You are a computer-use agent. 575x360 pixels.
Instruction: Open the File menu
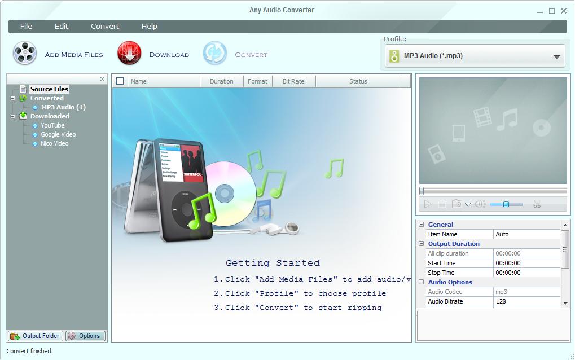point(26,26)
